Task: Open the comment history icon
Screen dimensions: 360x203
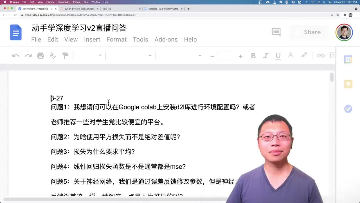Action: [276, 32]
